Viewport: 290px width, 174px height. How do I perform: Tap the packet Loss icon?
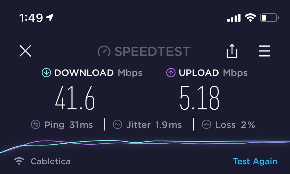[206, 125]
